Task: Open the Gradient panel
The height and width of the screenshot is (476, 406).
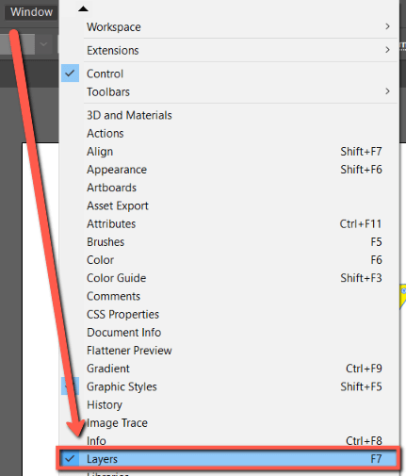Action: [108, 369]
